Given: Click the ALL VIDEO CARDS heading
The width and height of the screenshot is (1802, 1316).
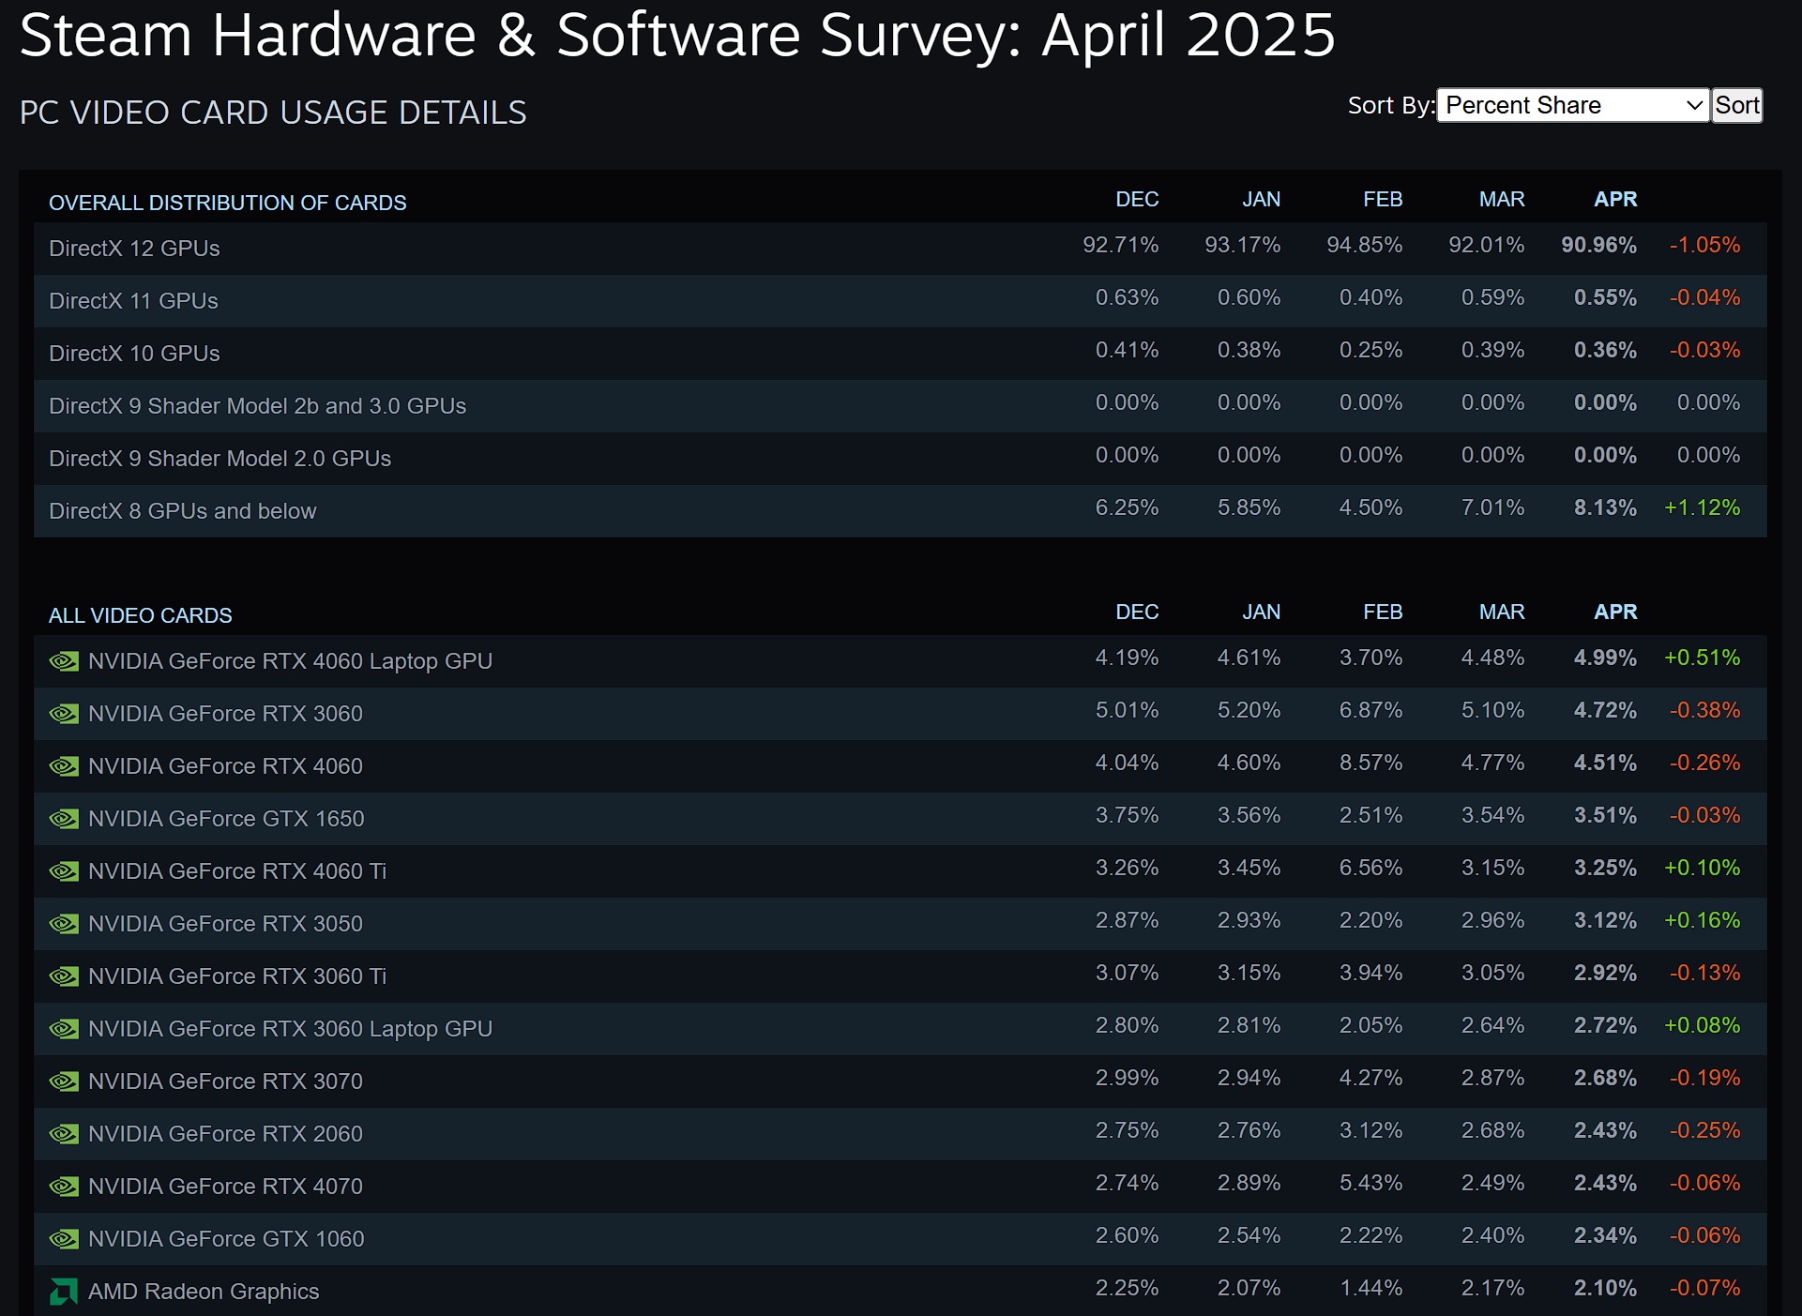Looking at the screenshot, I should [x=141, y=615].
